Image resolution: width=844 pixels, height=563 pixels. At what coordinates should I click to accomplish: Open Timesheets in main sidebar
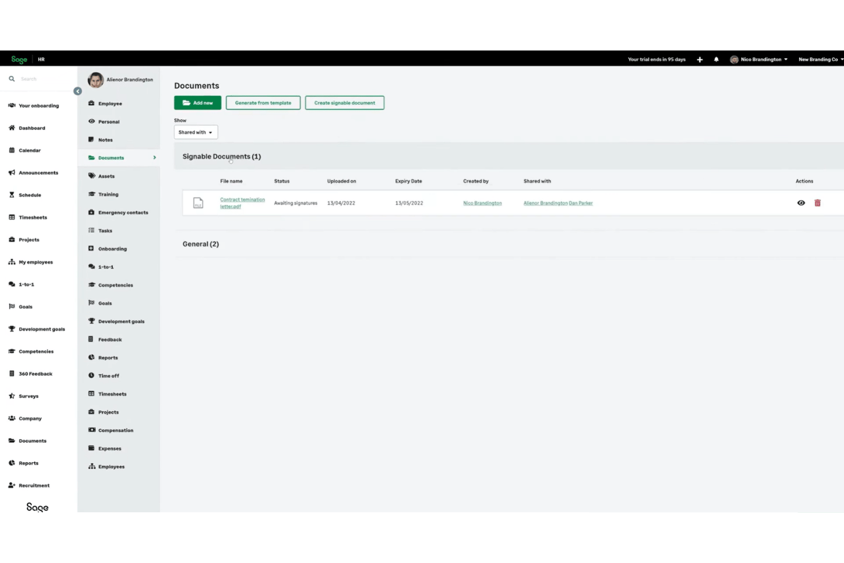(33, 217)
